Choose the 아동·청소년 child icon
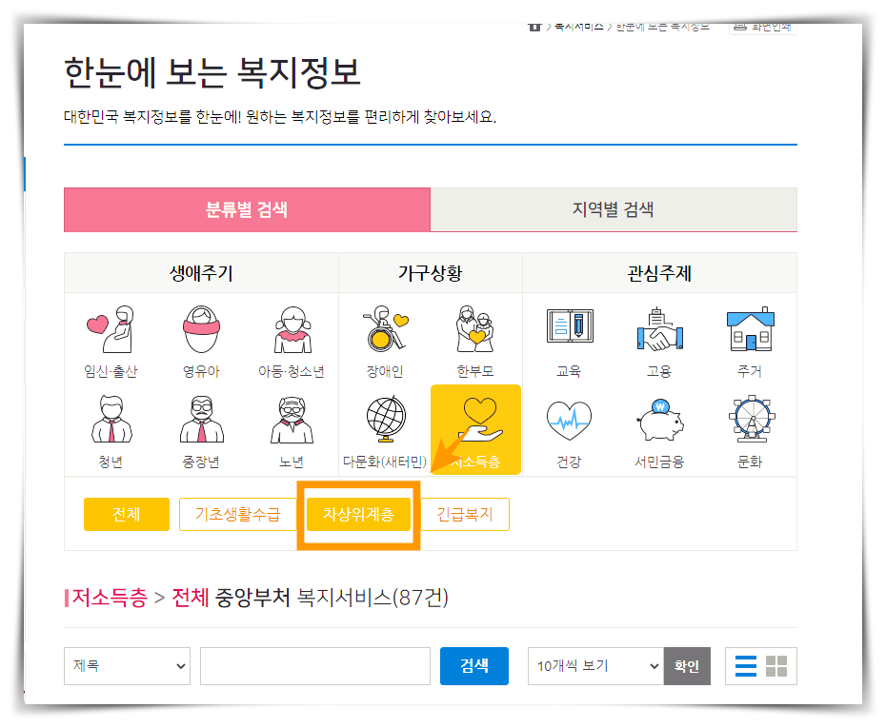886x728 pixels. 292,330
